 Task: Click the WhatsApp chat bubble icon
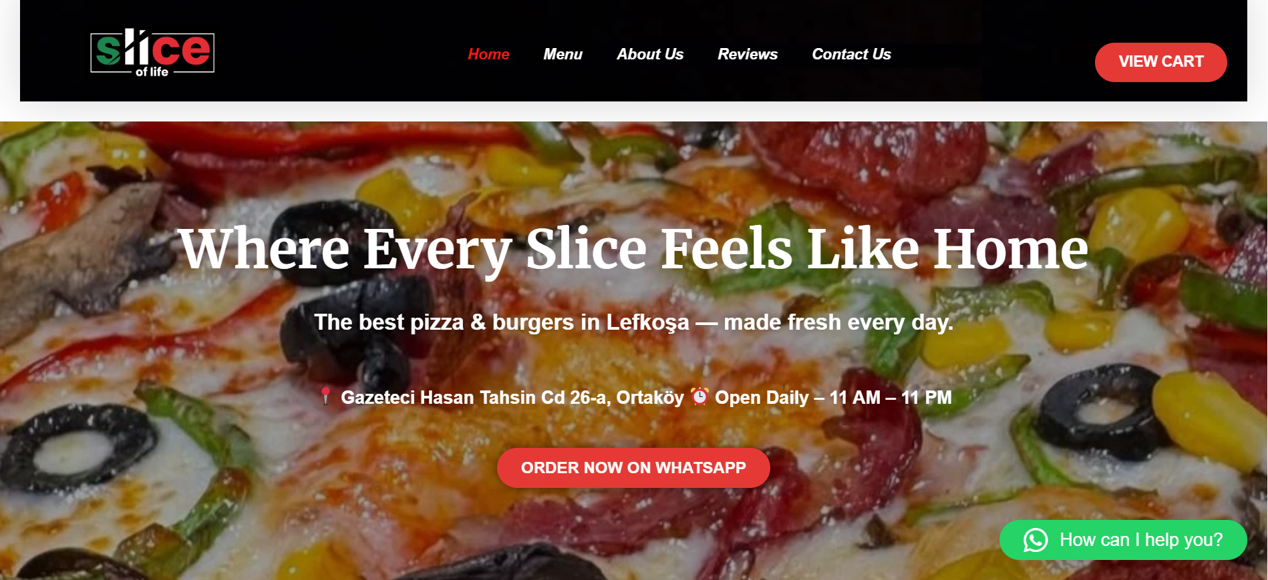pos(1036,540)
